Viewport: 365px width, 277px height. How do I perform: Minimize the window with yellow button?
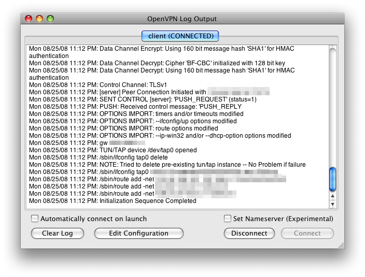[39, 19]
